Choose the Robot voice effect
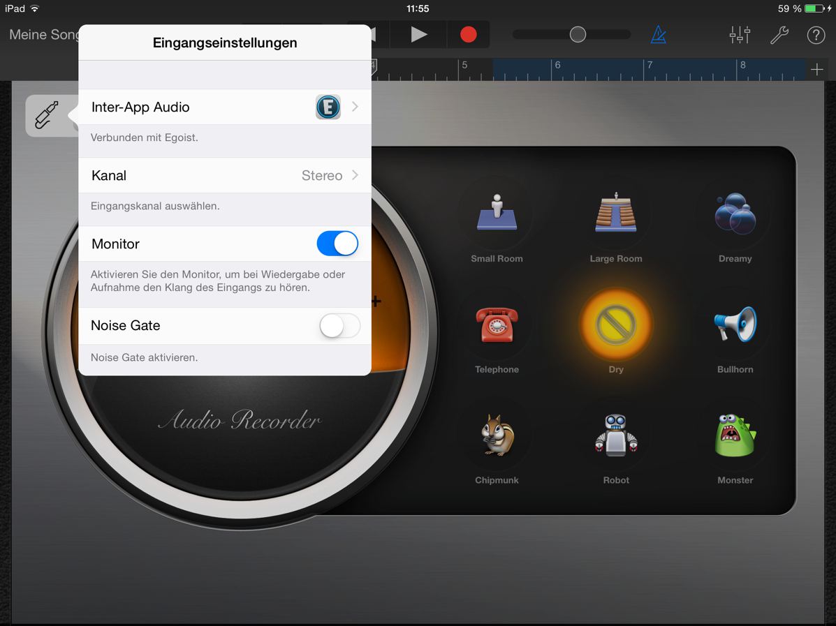Image resolution: width=836 pixels, height=626 pixels. (x=615, y=436)
